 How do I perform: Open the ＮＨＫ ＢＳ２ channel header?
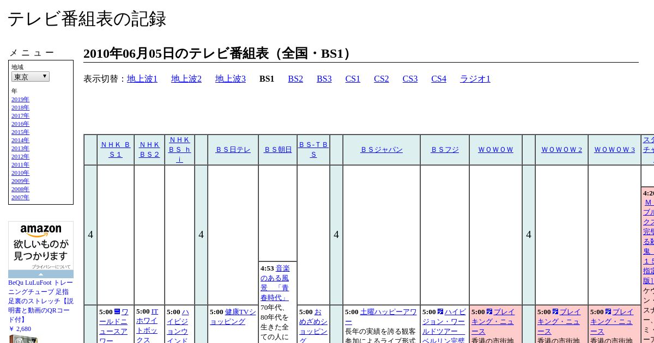coord(149,150)
